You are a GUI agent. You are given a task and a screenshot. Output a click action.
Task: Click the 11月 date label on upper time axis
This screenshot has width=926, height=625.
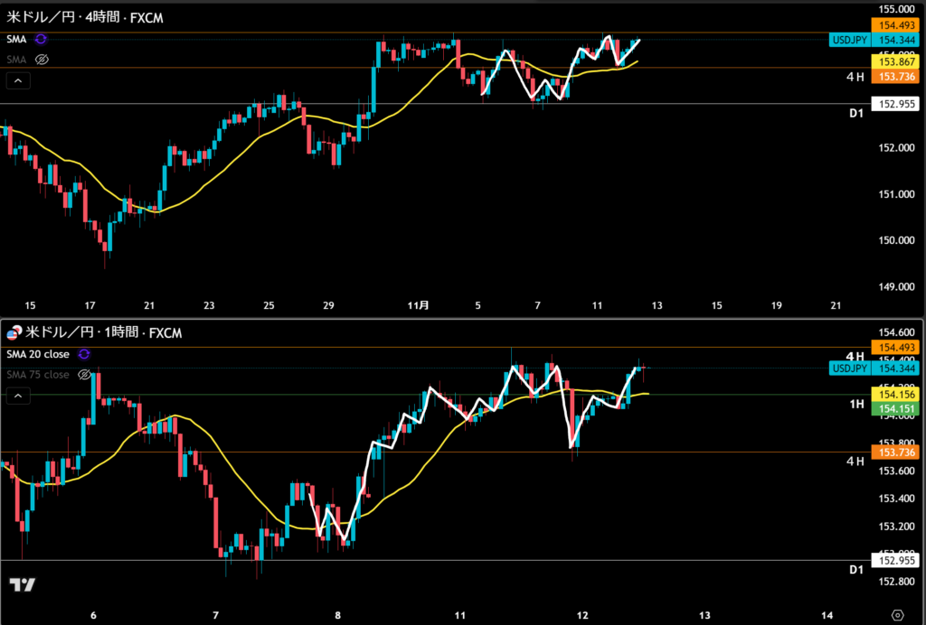[419, 306]
